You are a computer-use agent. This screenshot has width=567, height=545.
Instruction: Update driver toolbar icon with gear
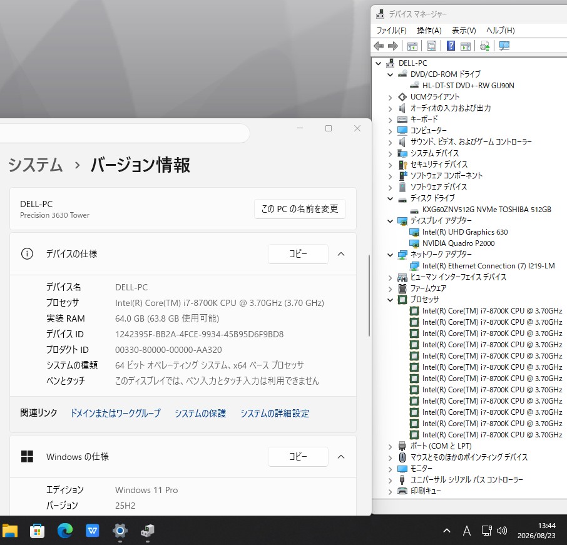pyautogui.click(x=484, y=46)
